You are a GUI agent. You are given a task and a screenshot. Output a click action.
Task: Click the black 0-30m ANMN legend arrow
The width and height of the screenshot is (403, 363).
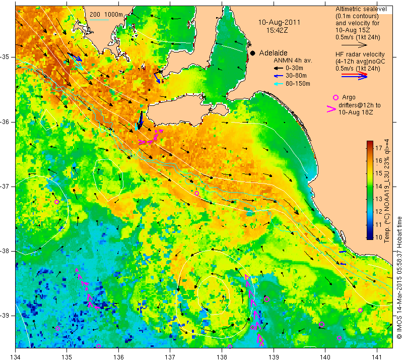click(x=278, y=69)
